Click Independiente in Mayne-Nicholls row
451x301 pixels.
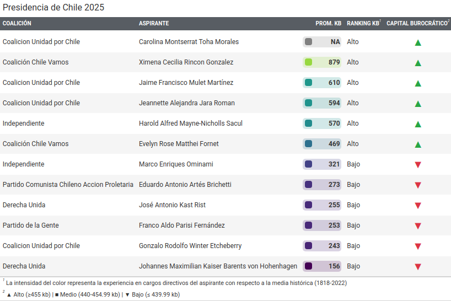coord(24,123)
